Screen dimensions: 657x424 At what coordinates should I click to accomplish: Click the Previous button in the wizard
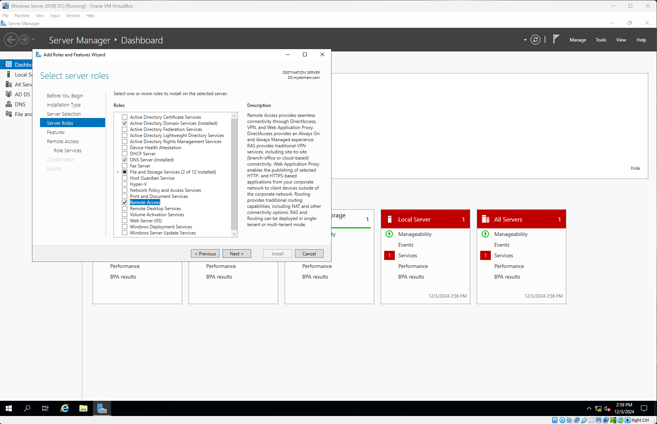coord(205,253)
